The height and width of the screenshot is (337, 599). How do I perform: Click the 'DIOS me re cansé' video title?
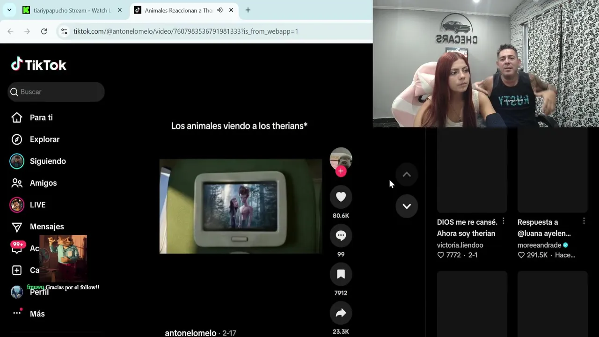tap(467, 228)
